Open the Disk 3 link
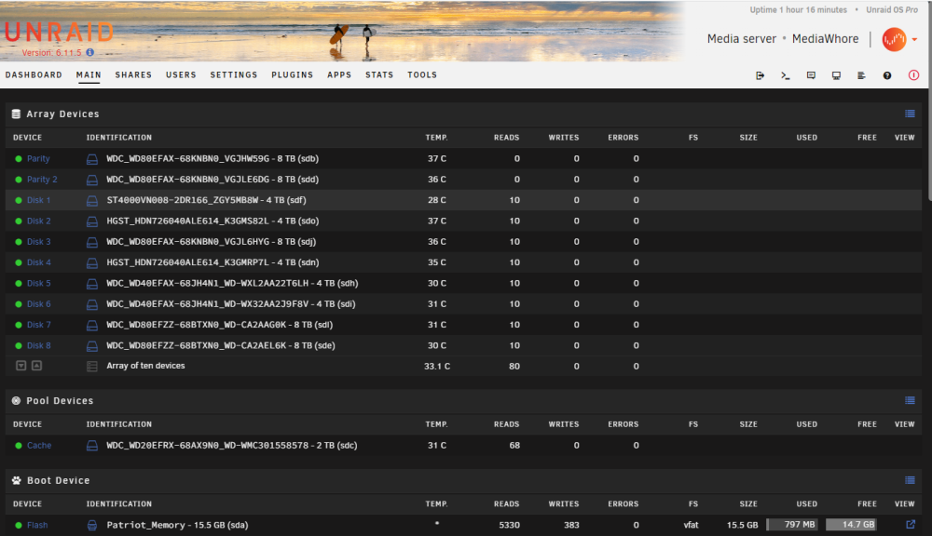The height and width of the screenshot is (536, 932). (38, 242)
